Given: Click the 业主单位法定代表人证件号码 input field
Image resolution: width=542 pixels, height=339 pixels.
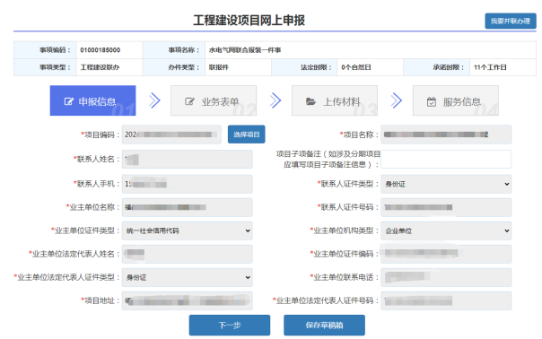Looking at the screenshot, I should point(446,300).
